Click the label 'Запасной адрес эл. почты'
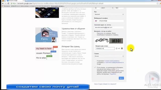The image size is (161, 90). click(102, 25)
